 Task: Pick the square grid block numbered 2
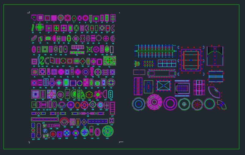[x=40, y=17]
